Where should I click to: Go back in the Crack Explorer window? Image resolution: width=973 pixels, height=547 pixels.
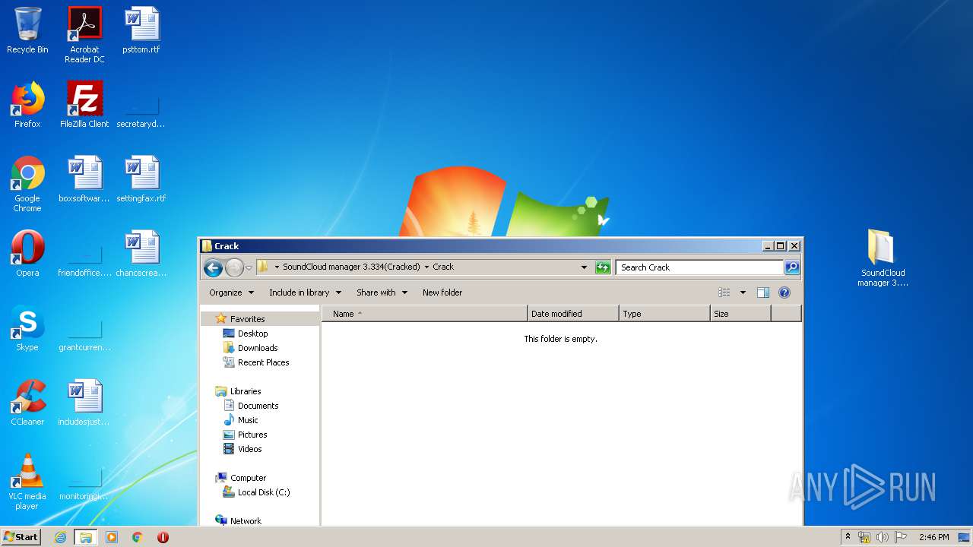(x=213, y=267)
